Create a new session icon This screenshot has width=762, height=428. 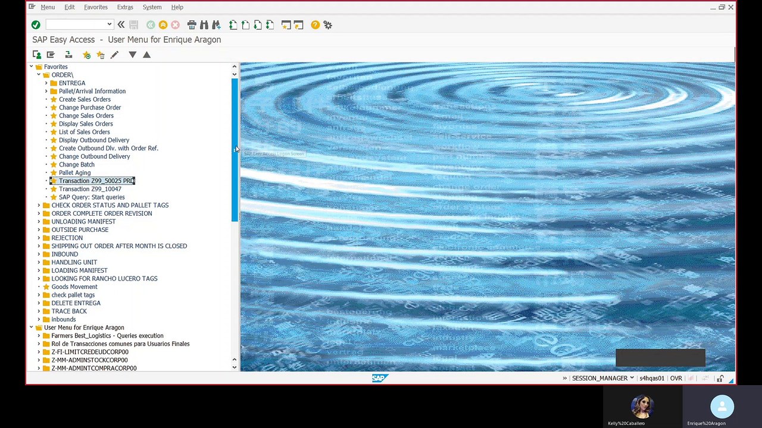tap(286, 25)
